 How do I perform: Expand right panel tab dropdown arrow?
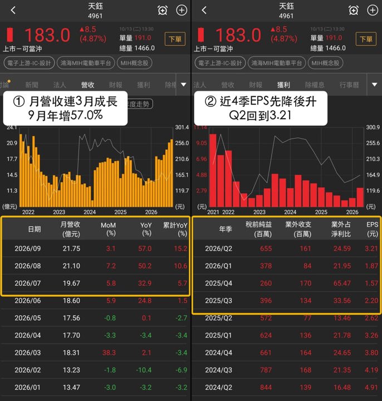pos(375,85)
